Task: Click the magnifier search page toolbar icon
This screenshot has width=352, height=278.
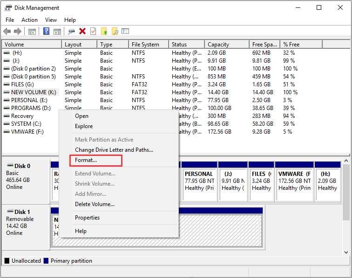Action: [x=115, y=31]
